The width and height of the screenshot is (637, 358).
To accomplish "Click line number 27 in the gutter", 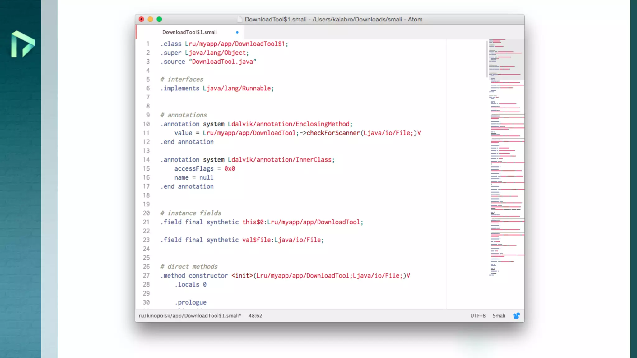I will (x=146, y=276).
